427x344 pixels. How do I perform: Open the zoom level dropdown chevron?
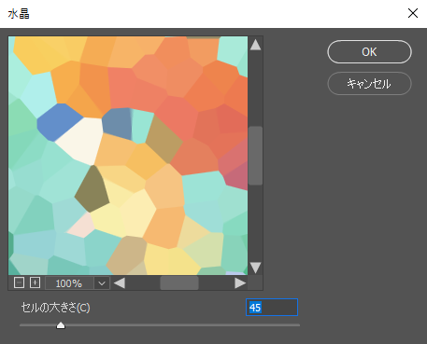click(x=102, y=283)
